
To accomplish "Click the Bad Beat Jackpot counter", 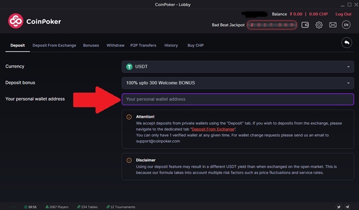I will pyautogui.click(x=272, y=25).
